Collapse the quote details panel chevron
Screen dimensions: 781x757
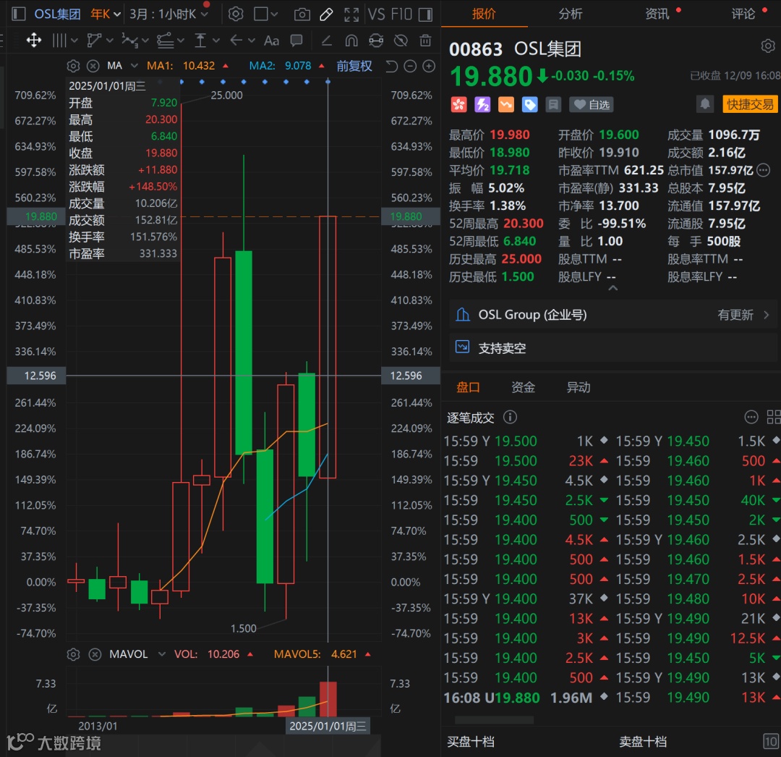(613, 288)
